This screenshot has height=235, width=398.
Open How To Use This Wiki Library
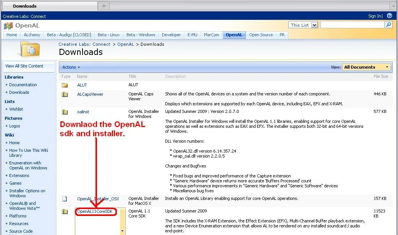[29, 153]
